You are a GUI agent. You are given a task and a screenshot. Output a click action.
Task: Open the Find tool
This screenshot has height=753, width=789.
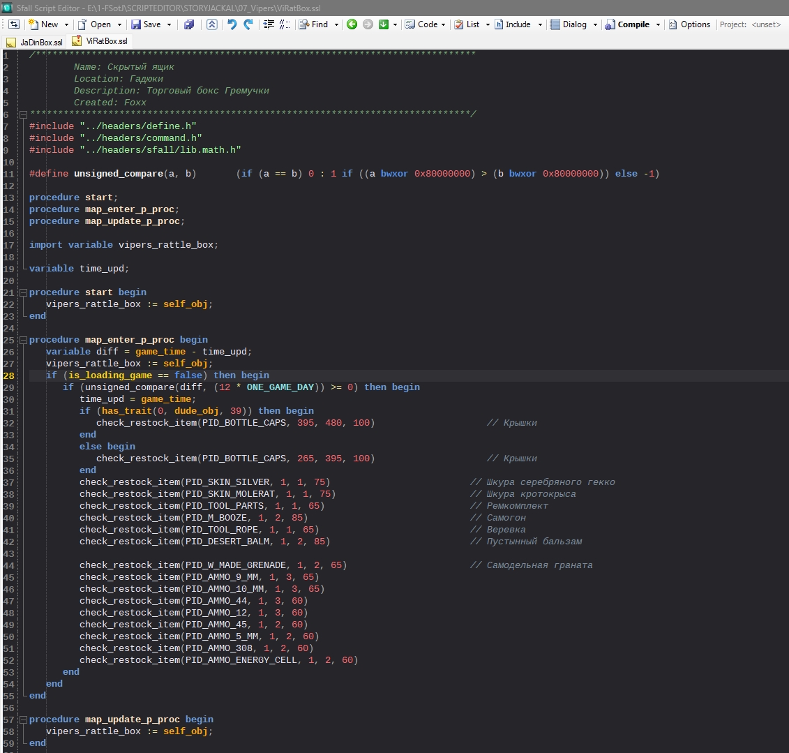313,24
